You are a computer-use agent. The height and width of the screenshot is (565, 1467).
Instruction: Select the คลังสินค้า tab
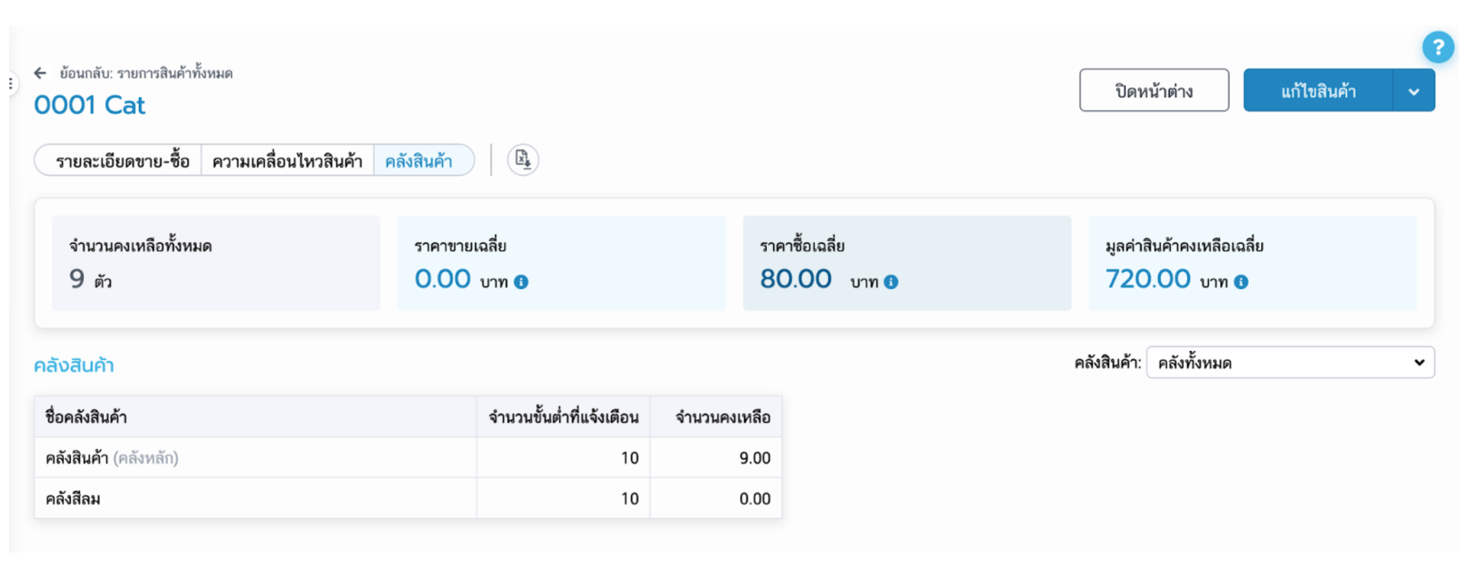click(x=419, y=161)
